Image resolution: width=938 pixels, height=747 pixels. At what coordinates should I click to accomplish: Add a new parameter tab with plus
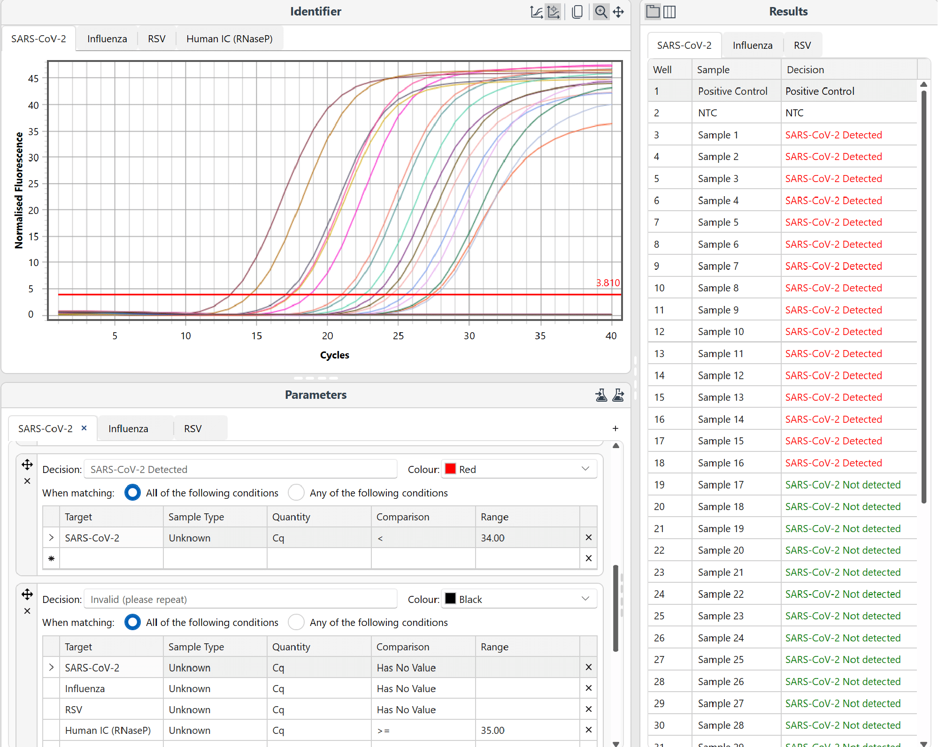pos(615,428)
